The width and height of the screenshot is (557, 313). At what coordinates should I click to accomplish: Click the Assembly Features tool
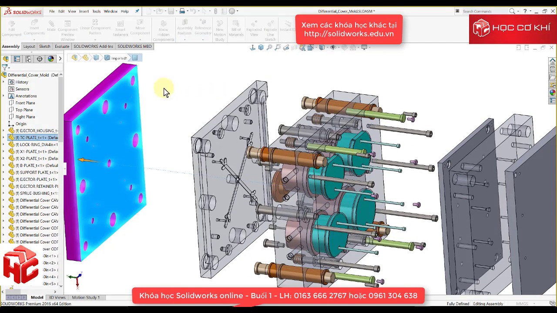185,27
